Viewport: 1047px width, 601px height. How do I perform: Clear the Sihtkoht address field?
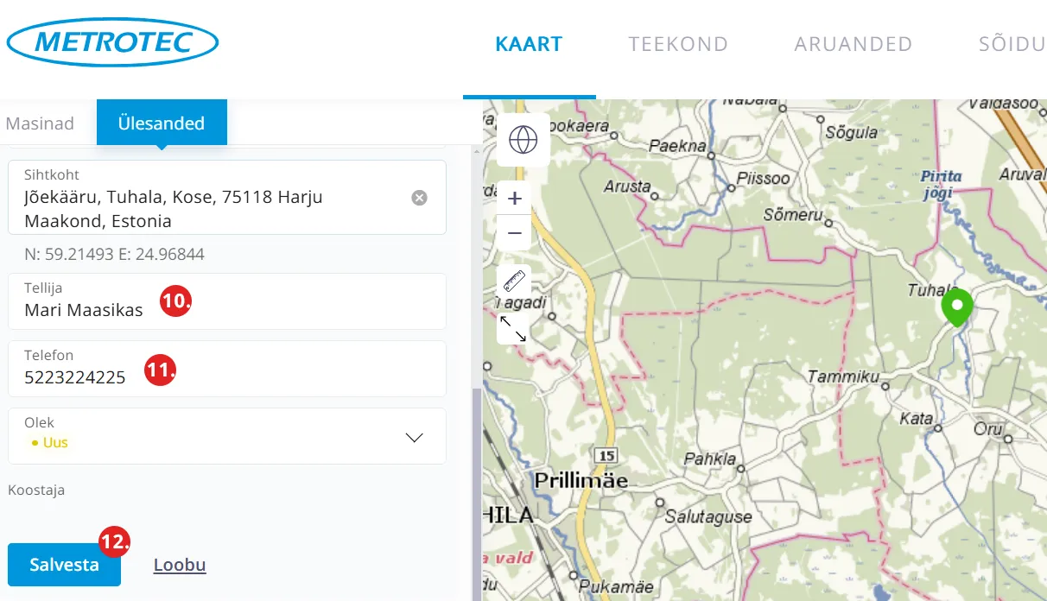(x=419, y=198)
